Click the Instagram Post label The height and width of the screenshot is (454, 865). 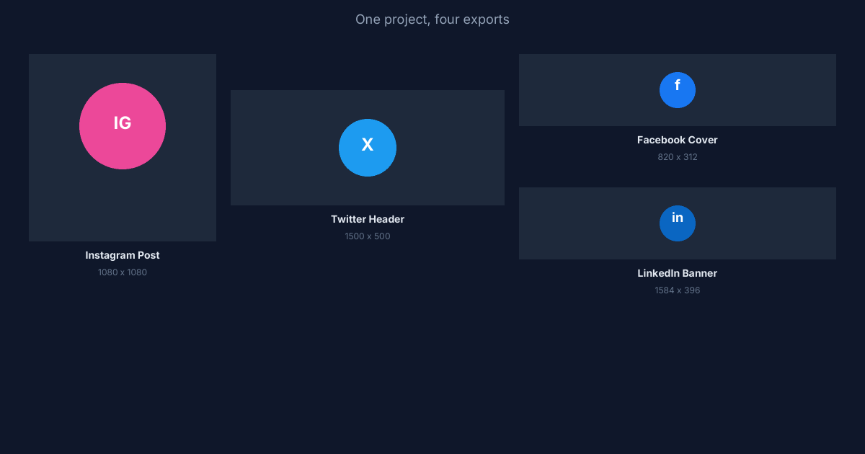click(123, 255)
